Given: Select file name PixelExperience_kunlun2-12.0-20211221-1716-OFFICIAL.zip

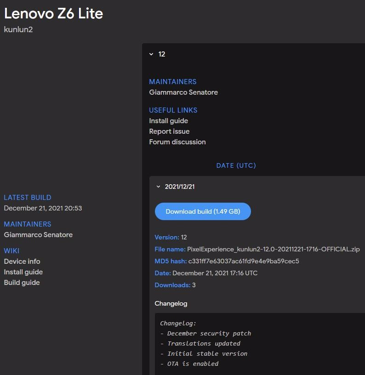Looking at the screenshot, I should point(274,249).
